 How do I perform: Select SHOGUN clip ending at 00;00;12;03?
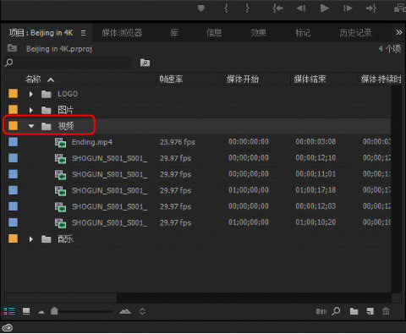click(x=109, y=207)
